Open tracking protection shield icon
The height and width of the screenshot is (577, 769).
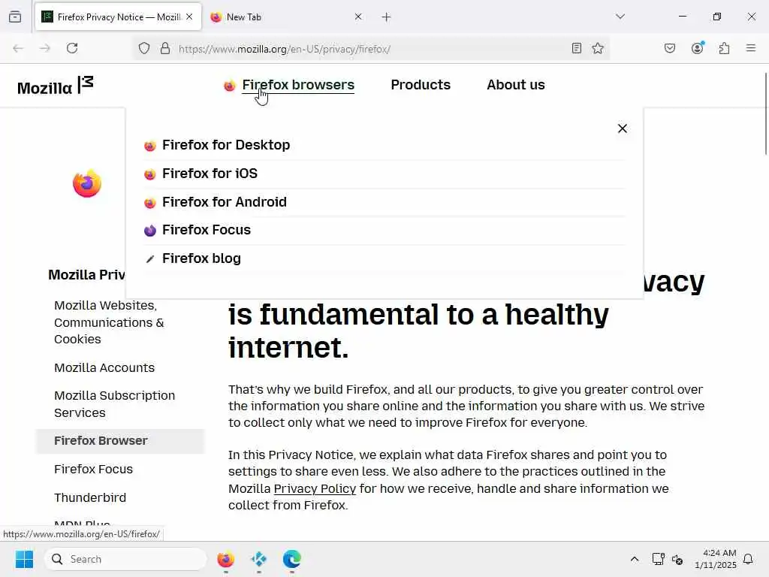[143, 48]
